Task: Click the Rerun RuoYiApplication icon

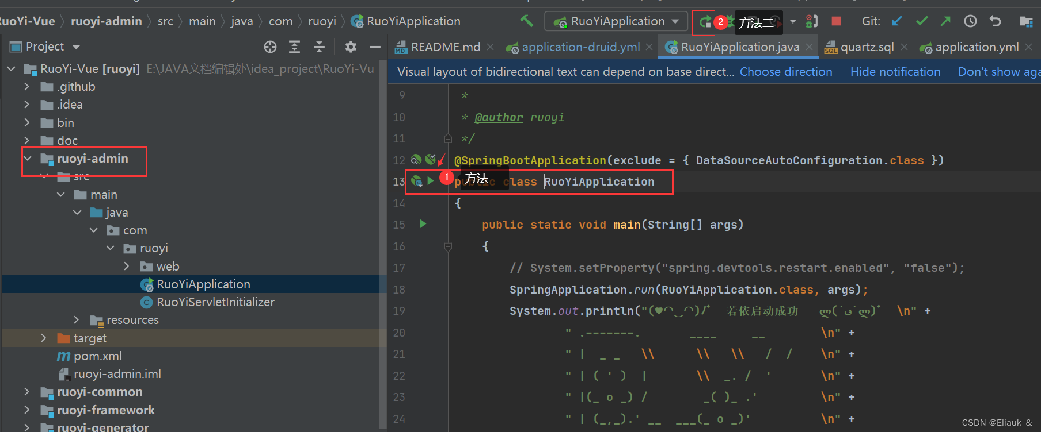Action: coord(705,22)
